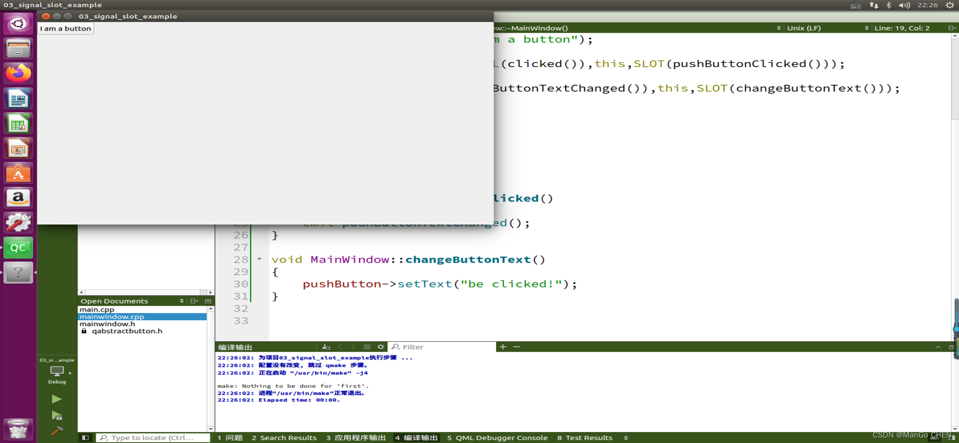The image size is (959, 443).
Task: Click the "I am a button" push button
Action: point(66,29)
